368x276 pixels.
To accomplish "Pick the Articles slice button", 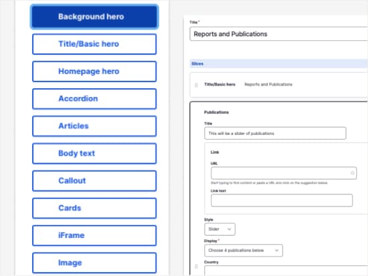I will click(x=94, y=126).
